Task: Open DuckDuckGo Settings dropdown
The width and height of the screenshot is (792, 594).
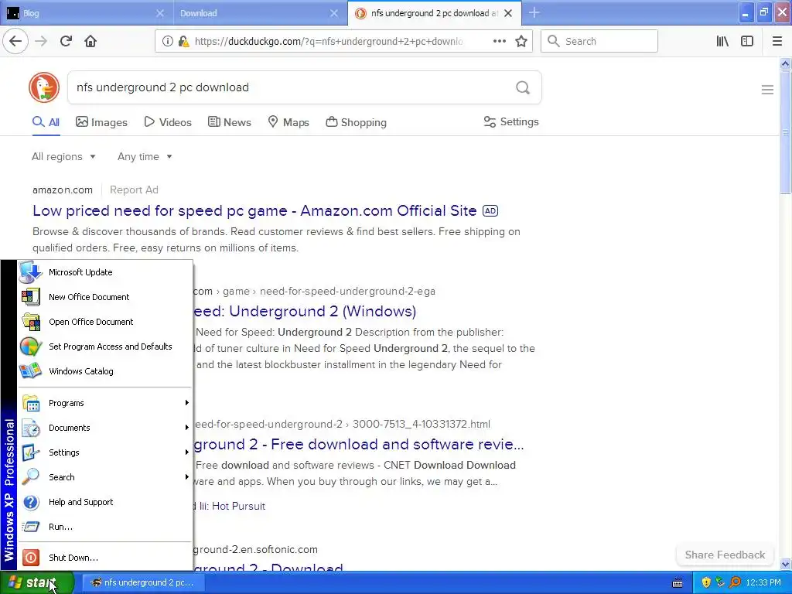Action: click(x=511, y=121)
